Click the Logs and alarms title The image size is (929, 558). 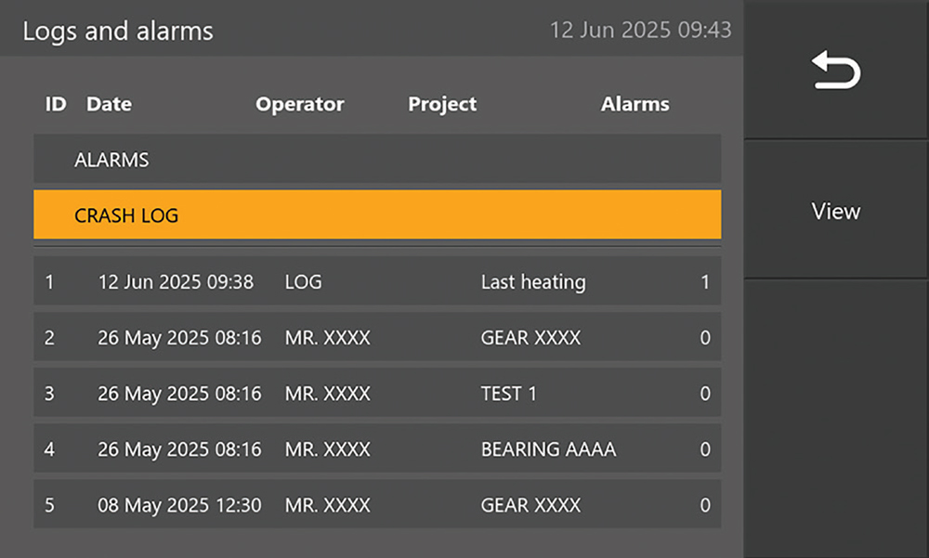click(118, 31)
